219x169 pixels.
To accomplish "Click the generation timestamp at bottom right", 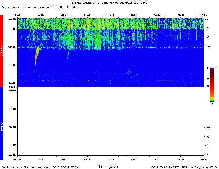I will click(x=184, y=167).
